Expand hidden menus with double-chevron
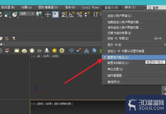 coord(145,8)
